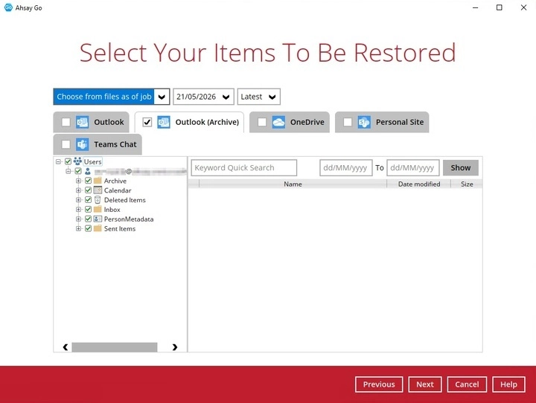536x403 pixels.
Task: Sort by the Name column header
Action: point(293,184)
